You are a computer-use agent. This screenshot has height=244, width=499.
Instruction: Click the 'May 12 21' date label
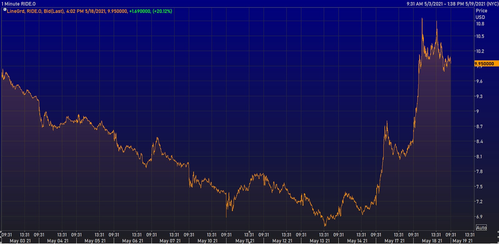[282, 241]
